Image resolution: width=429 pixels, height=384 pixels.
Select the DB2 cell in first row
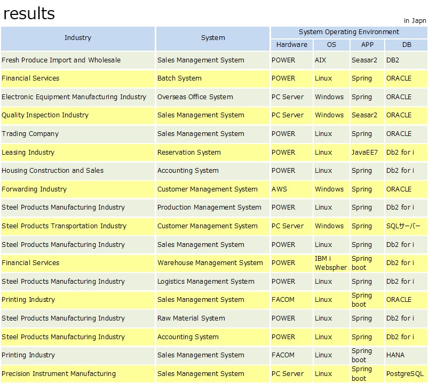(406, 60)
